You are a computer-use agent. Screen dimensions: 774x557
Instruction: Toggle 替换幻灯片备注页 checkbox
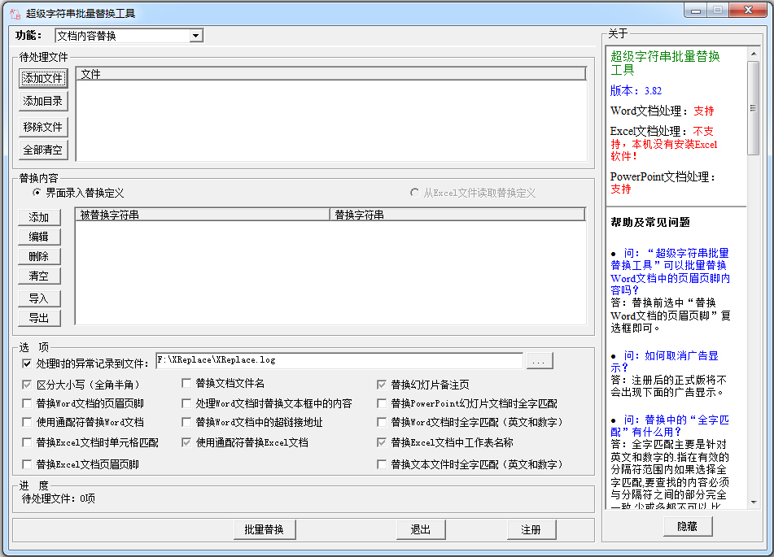point(381,384)
